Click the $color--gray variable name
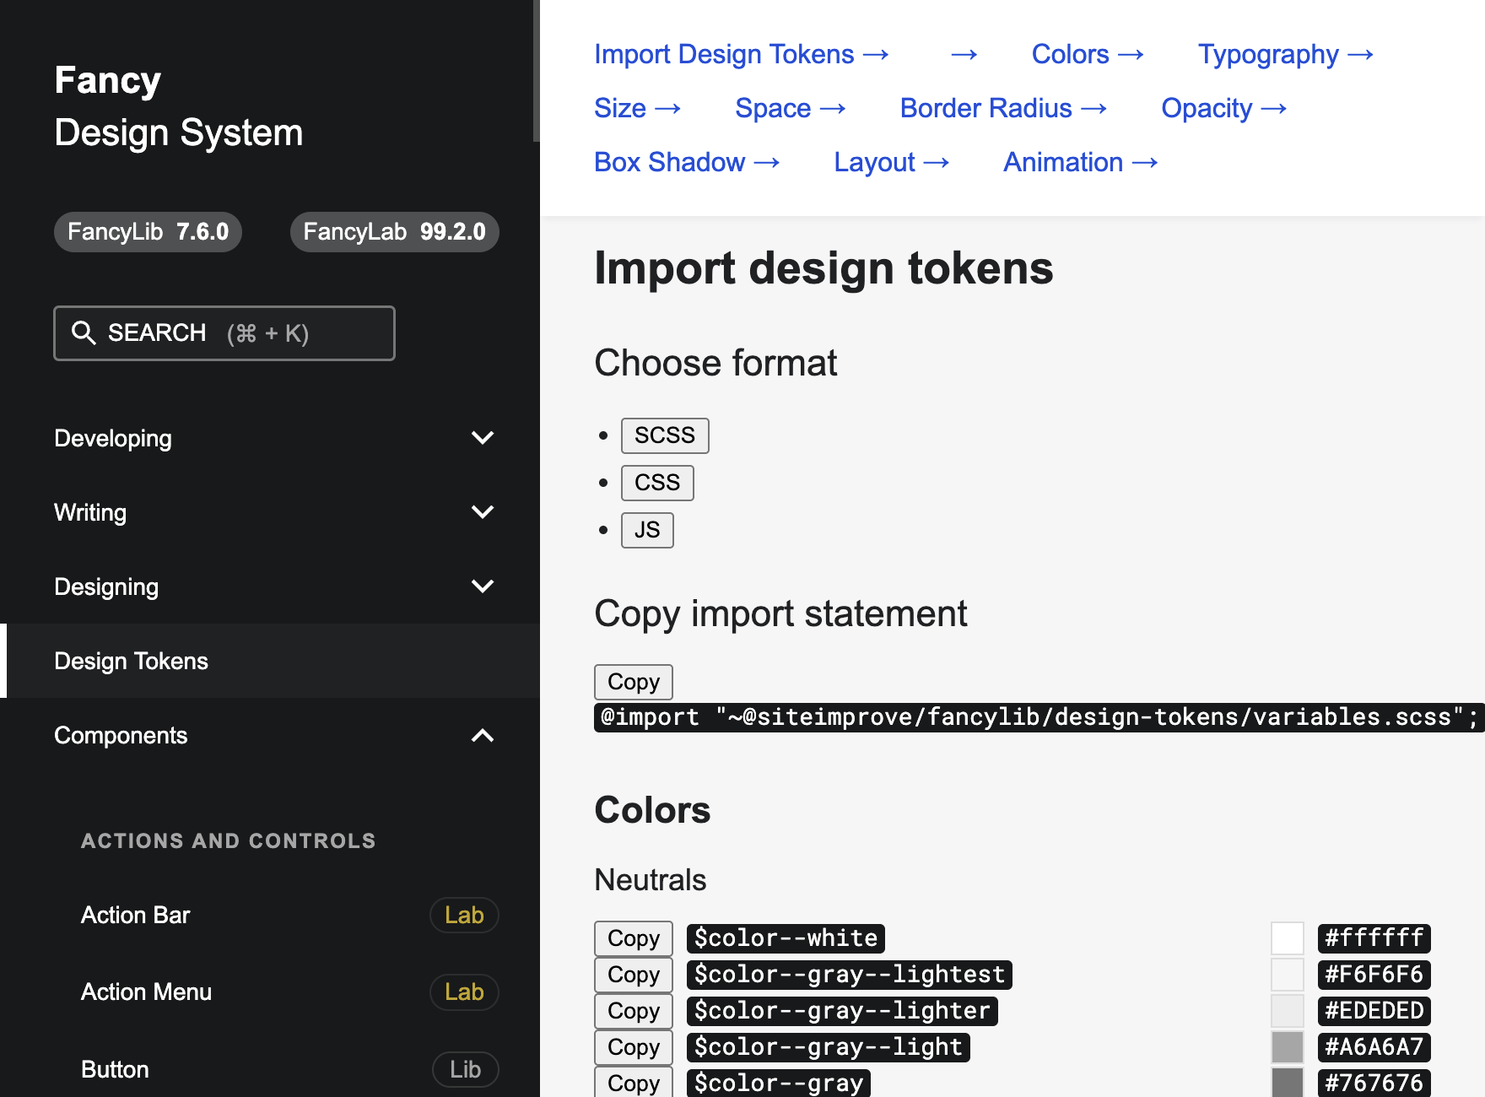This screenshot has width=1485, height=1097. (x=779, y=1083)
